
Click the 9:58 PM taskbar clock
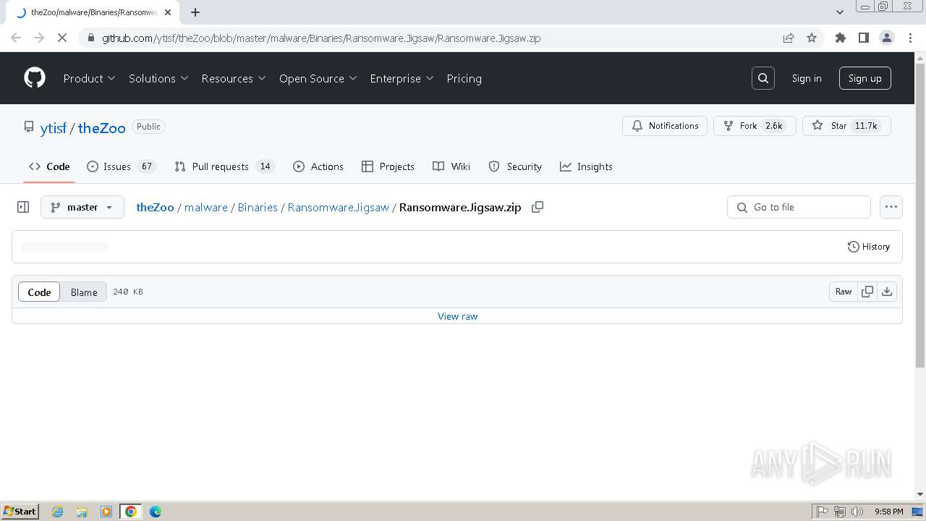tap(888, 512)
